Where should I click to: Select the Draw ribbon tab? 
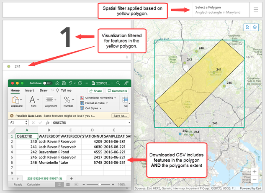click(x=44, y=90)
